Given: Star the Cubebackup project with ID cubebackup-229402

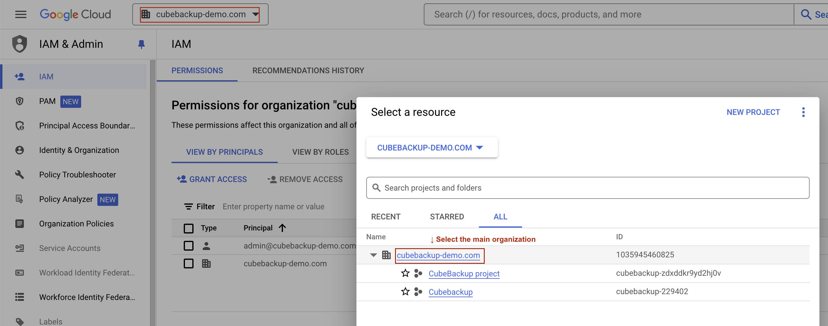Looking at the screenshot, I should [x=405, y=292].
